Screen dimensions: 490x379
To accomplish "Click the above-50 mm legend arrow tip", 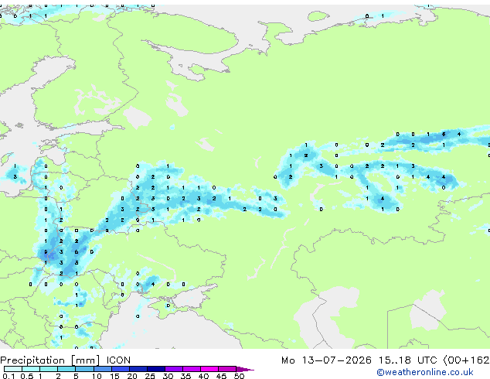I will (x=245, y=369).
